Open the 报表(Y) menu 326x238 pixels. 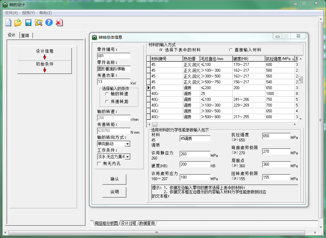28,13
